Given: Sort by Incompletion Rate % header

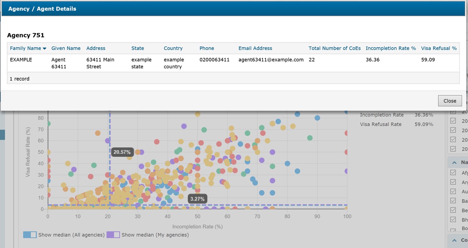Looking at the screenshot, I should (x=391, y=48).
